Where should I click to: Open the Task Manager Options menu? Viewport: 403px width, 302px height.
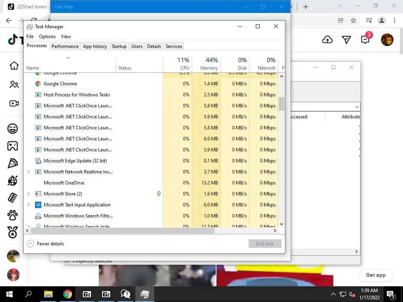[x=47, y=37]
